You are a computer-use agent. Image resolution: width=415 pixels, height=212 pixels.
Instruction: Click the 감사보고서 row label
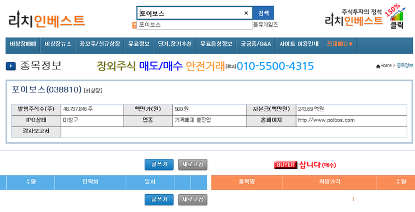tap(36, 131)
